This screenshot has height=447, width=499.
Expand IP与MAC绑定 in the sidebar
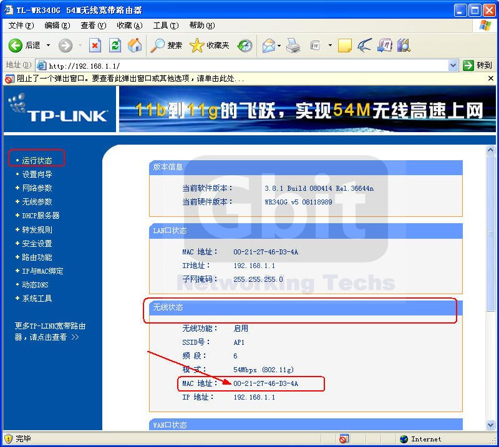[42, 271]
